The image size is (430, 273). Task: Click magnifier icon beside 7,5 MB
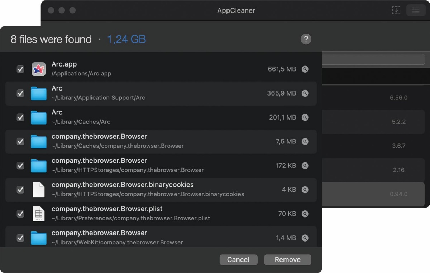pyautogui.click(x=305, y=141)
